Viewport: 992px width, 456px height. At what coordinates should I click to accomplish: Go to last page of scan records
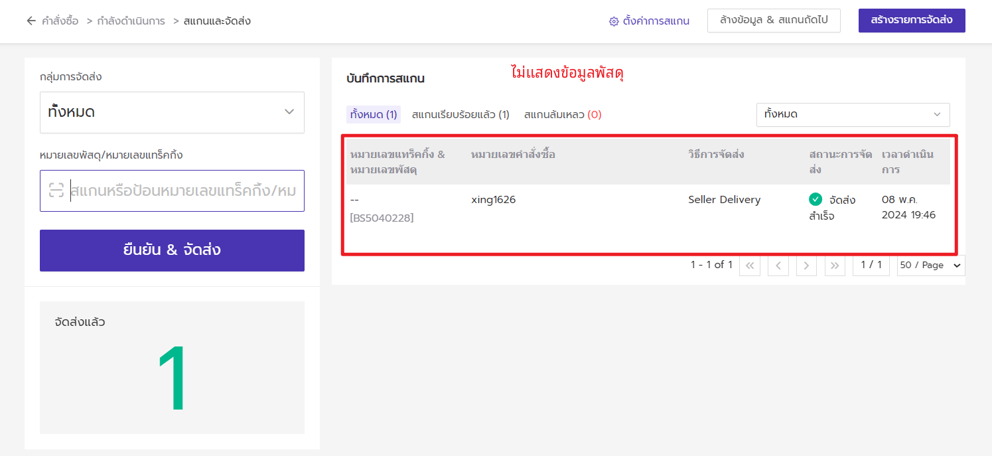[835, 266]
